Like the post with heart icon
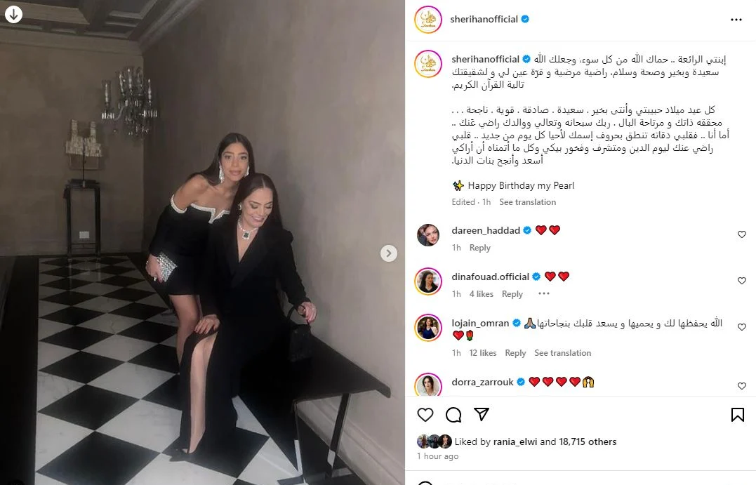 point(425,415)
